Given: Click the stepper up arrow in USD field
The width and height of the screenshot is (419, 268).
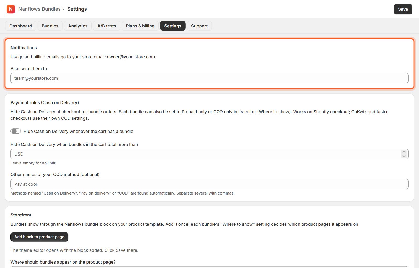Looking at the screenshot, I should coord(404,152).
